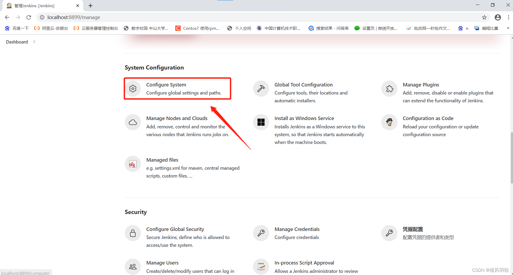Open Manage Nodes and Clouds link
The height and width of the screenshot is (275, 513).
point(177,118)
